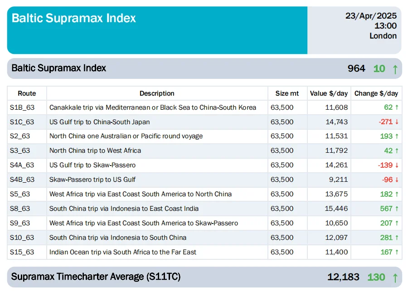Screen dimensions: 408x292
Task: Click red down arrow in S4B_63 row
Action: (x=397, y=180)
